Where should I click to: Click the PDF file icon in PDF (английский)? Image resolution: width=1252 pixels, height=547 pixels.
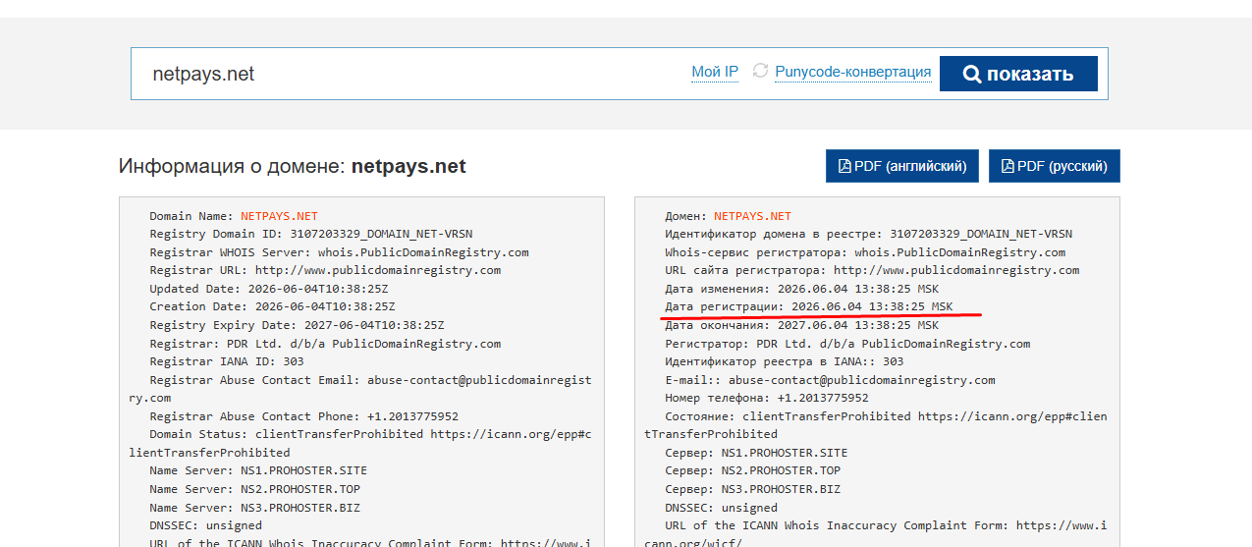click(844, 166)
